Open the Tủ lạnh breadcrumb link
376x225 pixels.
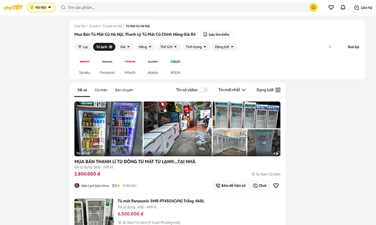[94, 26]
